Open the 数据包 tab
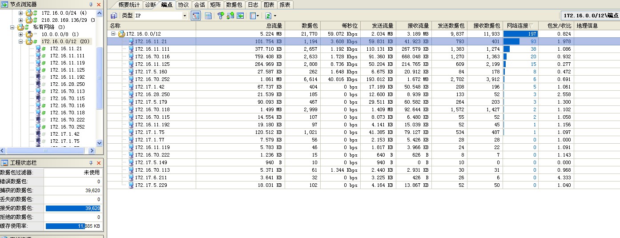This screenshot has height=238, width=620. coord(234,5)
